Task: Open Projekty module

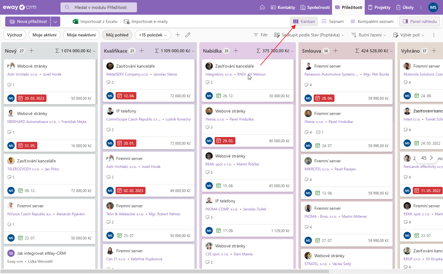Action: click(379, 7)
